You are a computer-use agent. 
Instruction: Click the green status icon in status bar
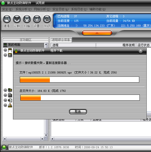pyautogui.click(x=4, y=147)
